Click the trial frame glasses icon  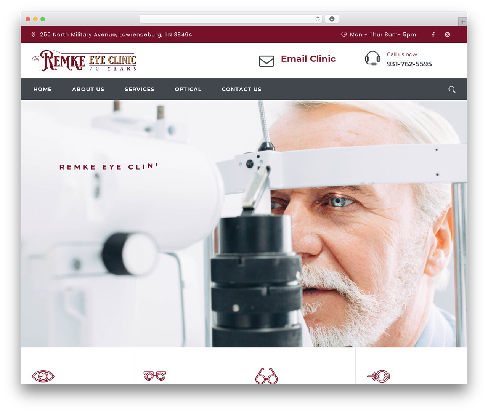tap(155, 376)
